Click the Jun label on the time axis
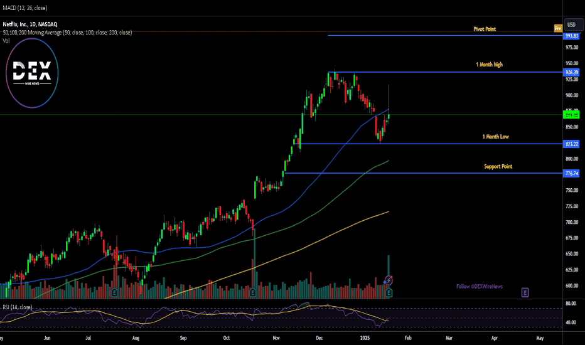 point(47,338)
